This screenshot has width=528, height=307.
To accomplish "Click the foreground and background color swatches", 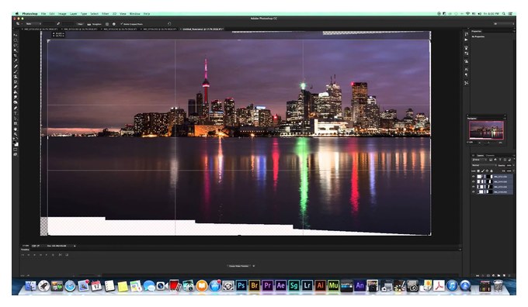I will [x=16, y=143].
